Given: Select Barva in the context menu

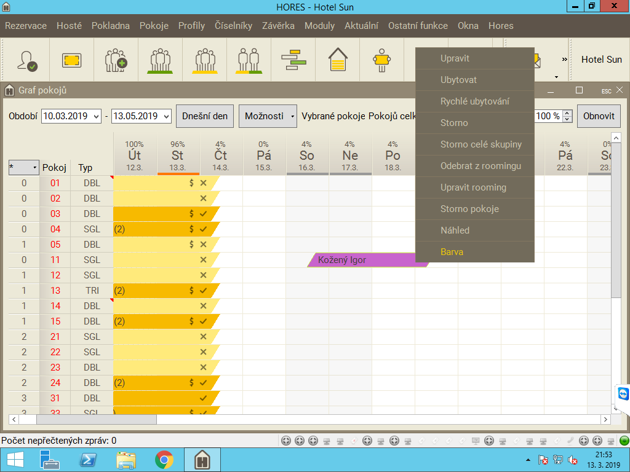Looking at the screenshot, I should (452, 252).
